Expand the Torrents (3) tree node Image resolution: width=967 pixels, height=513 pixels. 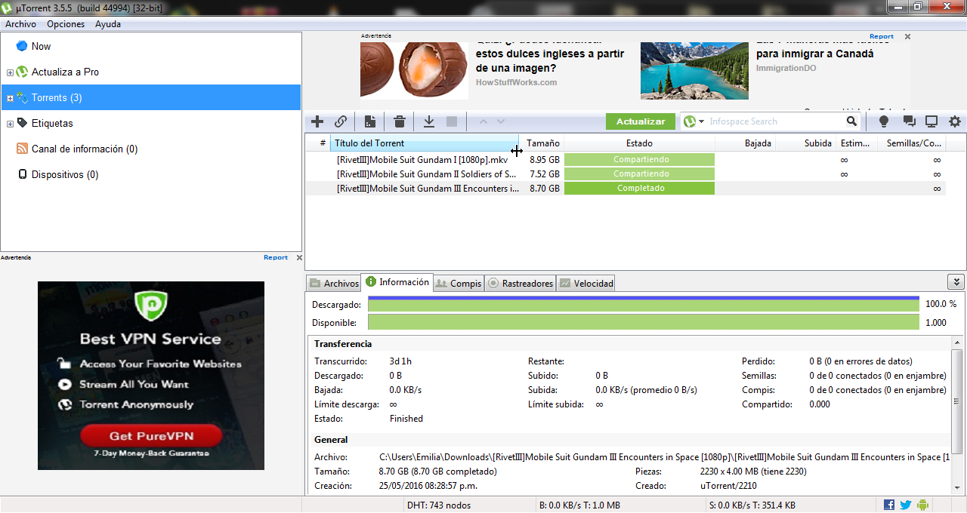click(10, 98)
